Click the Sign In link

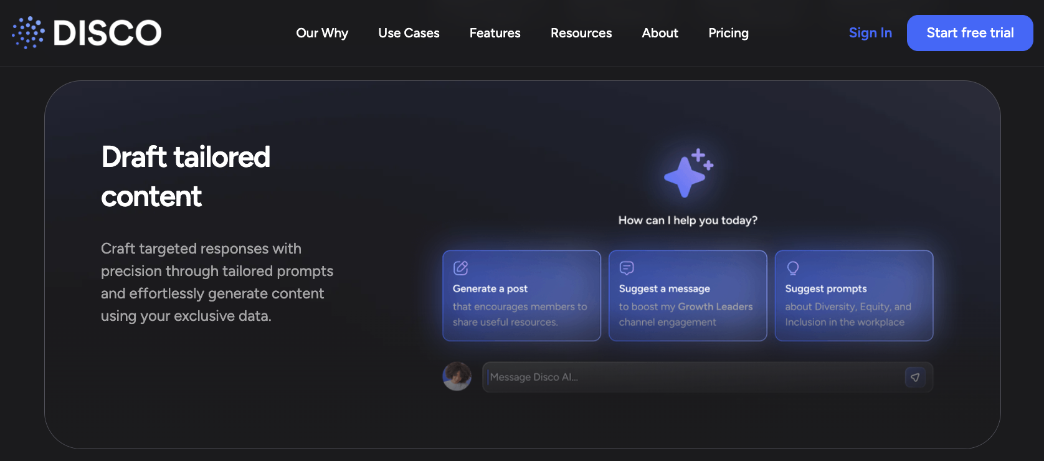point(870,33)
